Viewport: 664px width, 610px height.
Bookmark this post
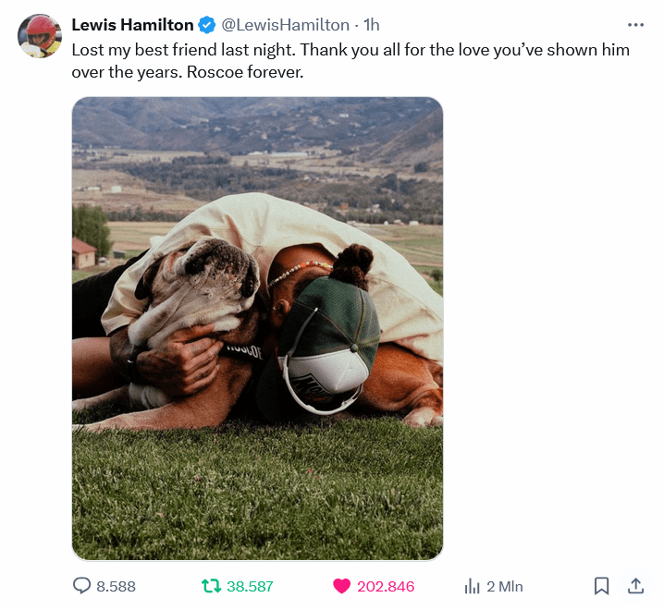pos(601,586)
